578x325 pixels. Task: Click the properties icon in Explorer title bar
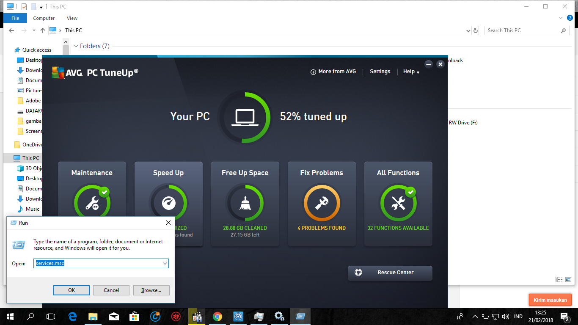[24, 6]
